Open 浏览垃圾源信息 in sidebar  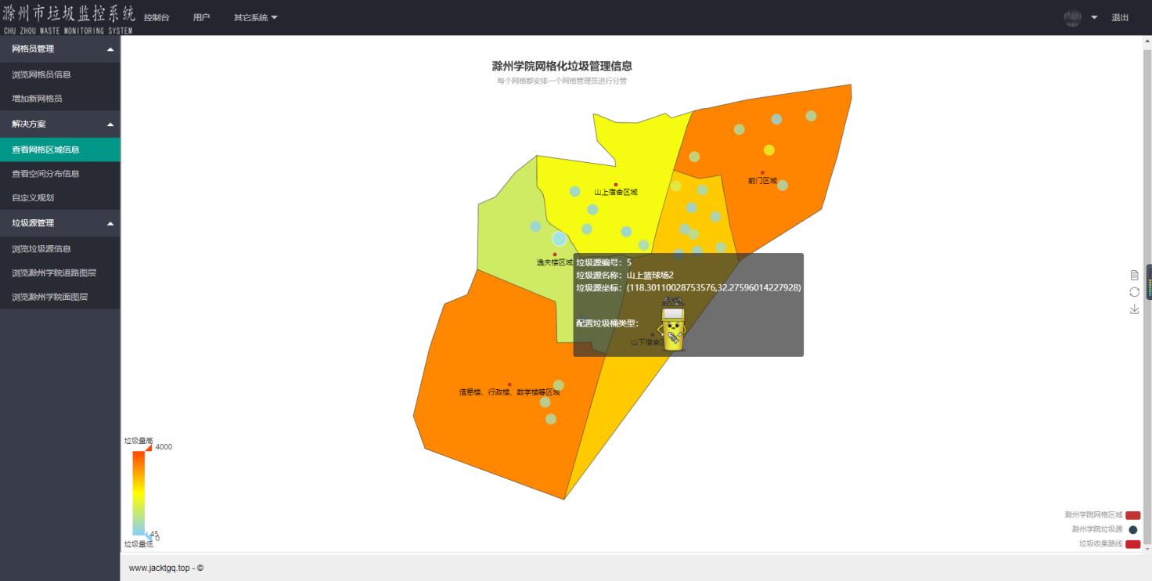pos(60,249)
